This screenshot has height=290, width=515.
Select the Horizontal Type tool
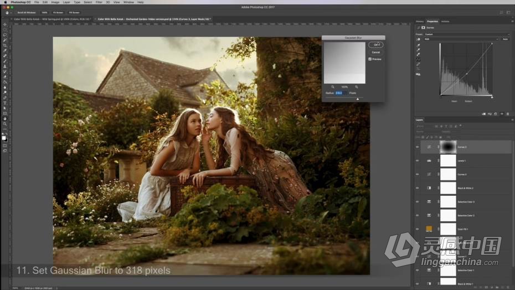[4, 103]
